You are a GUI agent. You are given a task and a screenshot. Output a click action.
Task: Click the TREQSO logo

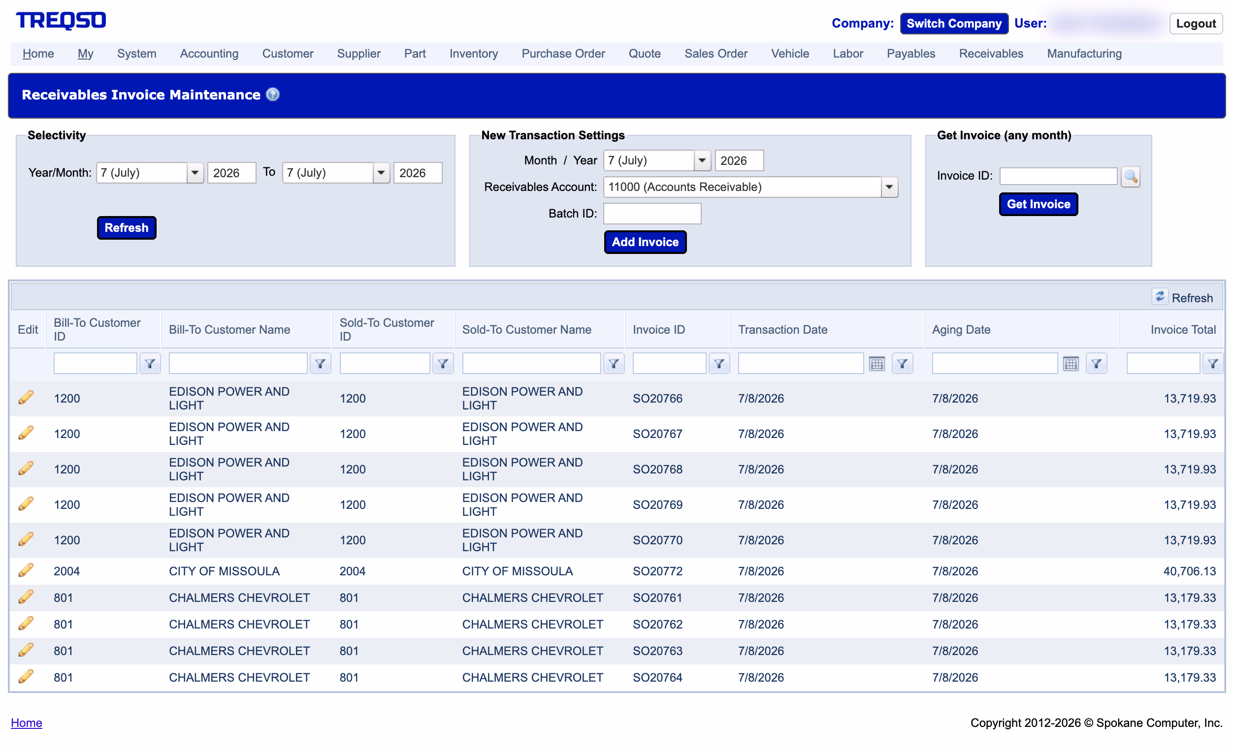(61, 21)
